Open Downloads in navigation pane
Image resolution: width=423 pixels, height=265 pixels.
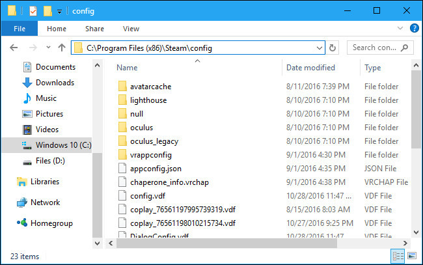(x=55, y=83)
